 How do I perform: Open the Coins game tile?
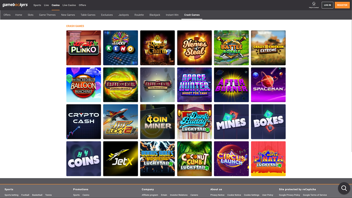[x=83, y=158]
